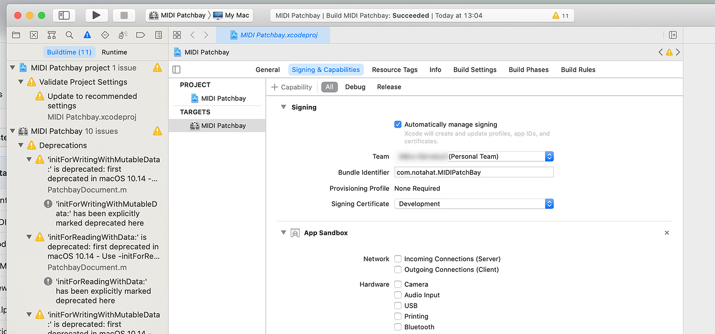Toggle the navigator sidebar button
This screenshot has width=715, height=334.
click(x=64, y=16)
